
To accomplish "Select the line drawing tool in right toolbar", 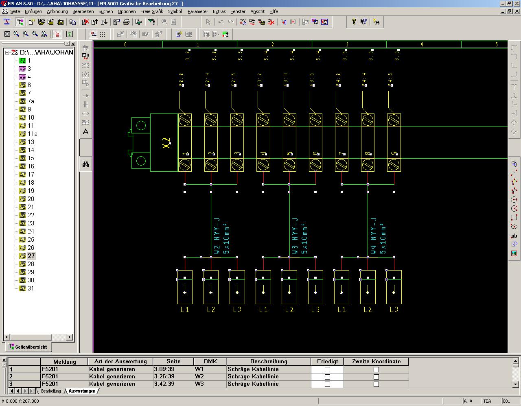I will tap(514, 173).
